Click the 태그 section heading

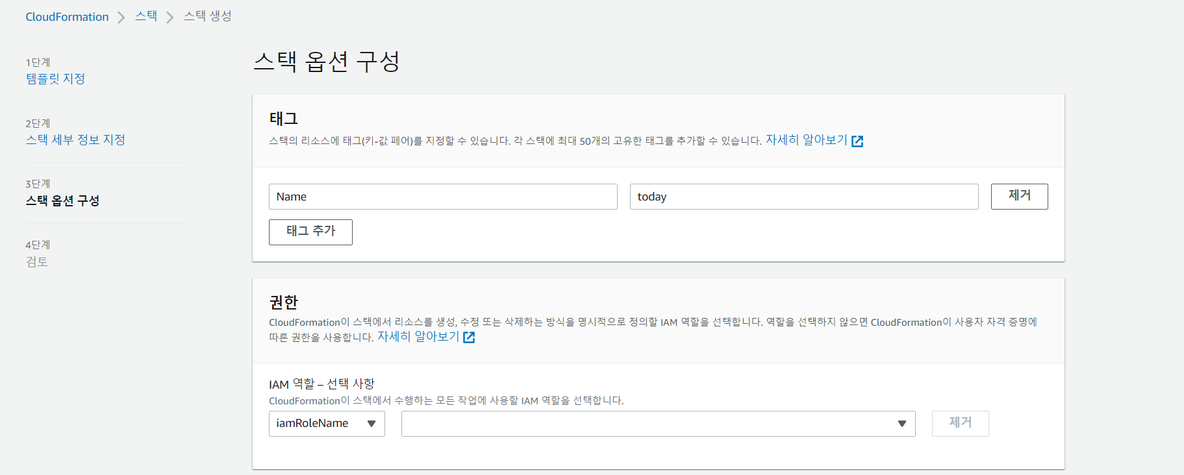coord(284,119)
